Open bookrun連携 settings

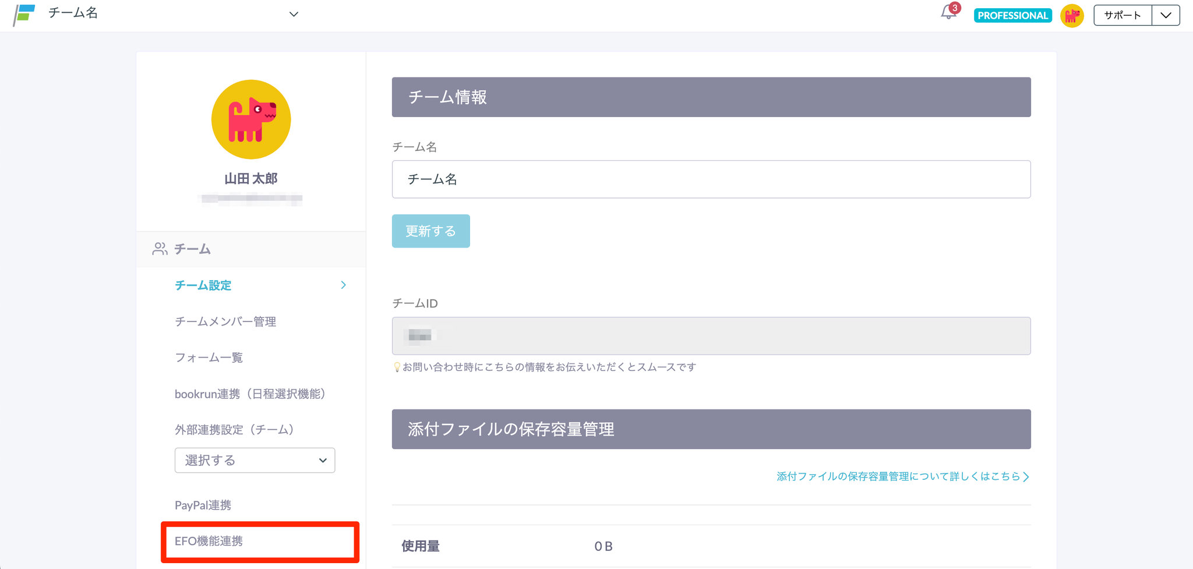pyautogui.click(x=250, y=394)
